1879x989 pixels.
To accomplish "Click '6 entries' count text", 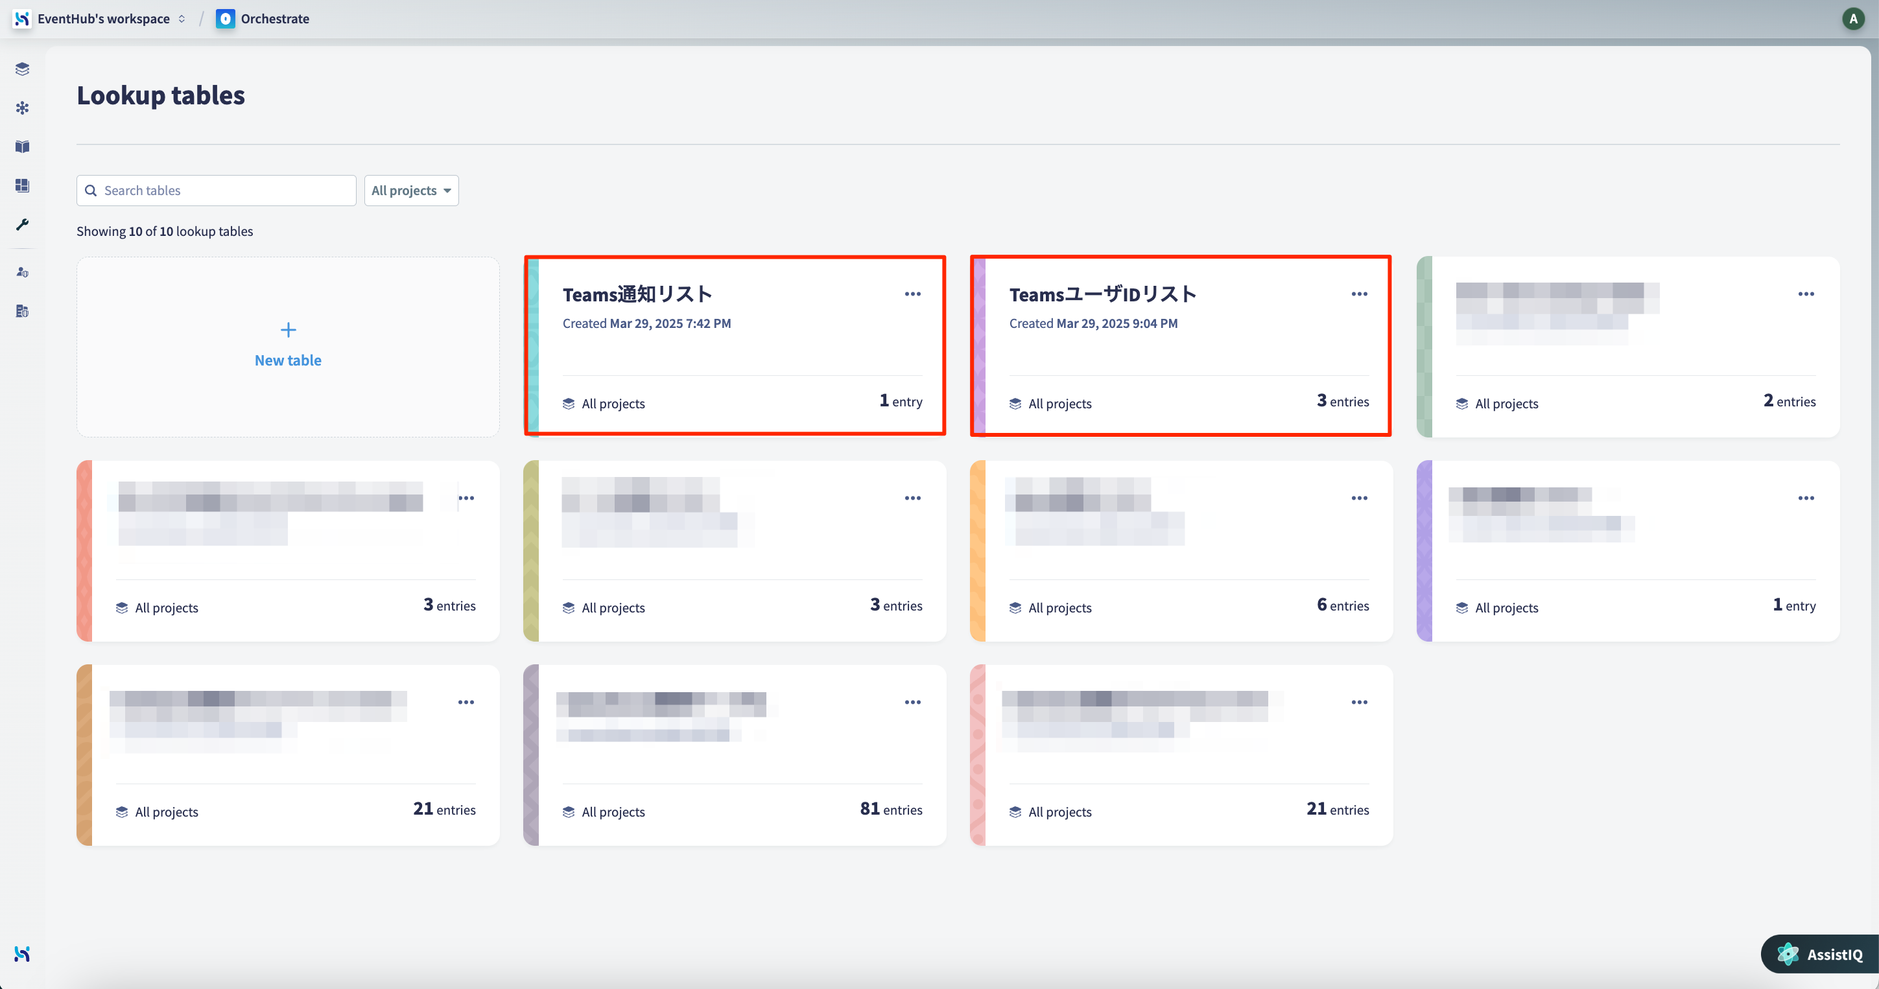I will 1343,605.
